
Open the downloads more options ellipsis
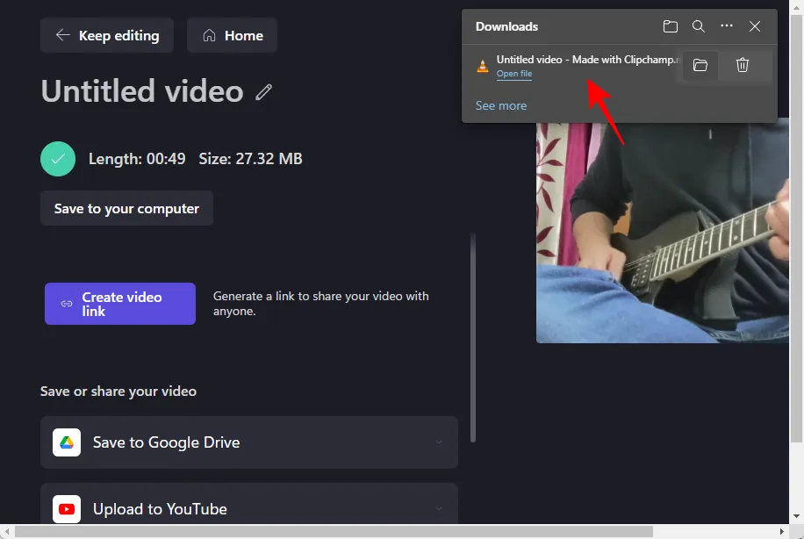pyautogui.click(x=727, y=26)
